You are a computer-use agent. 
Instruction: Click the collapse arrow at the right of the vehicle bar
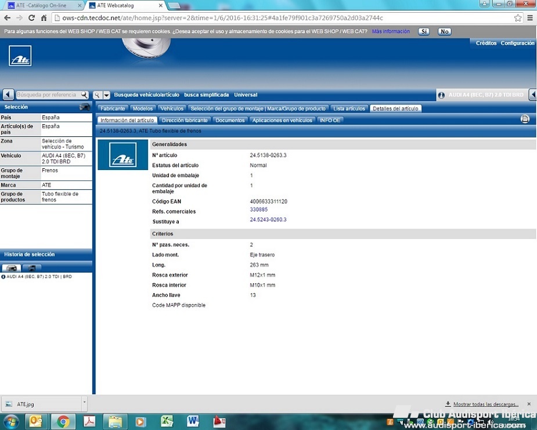pyautogui.click(x=533, y=95)
